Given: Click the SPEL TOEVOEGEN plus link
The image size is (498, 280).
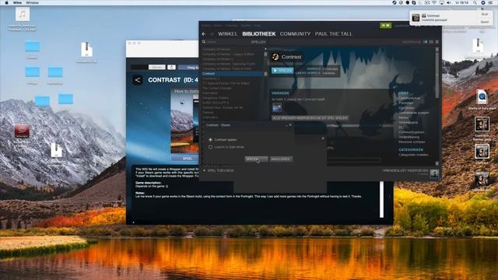Looking at the screenshot, I should pyautogui.click(x=218, y=170).
